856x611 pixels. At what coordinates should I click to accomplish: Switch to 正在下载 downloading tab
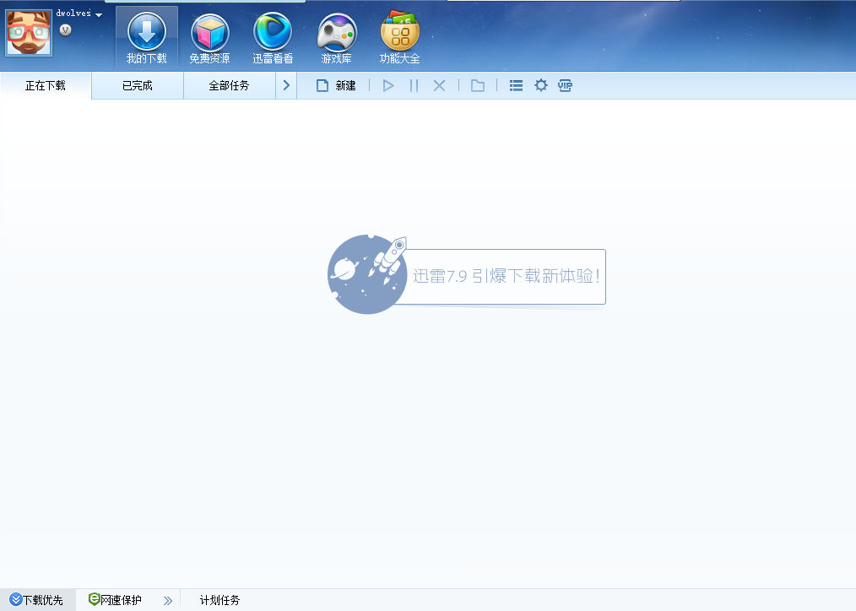click(46, 85)
